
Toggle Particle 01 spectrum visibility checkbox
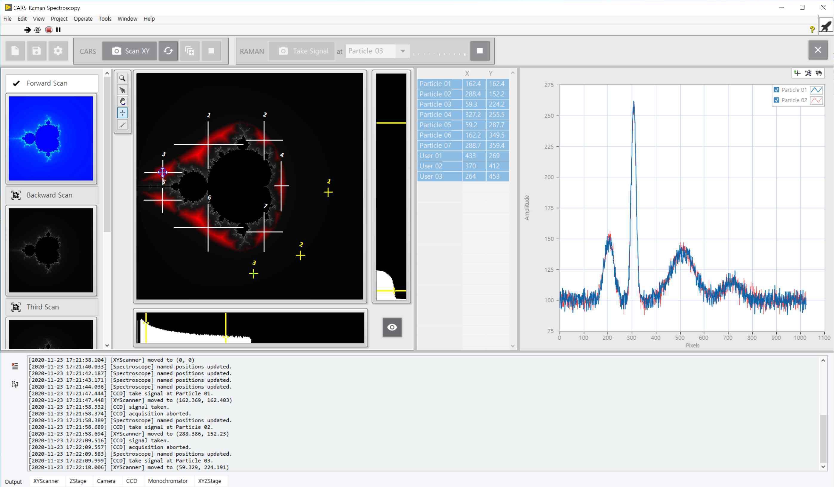tap(777, 90)
